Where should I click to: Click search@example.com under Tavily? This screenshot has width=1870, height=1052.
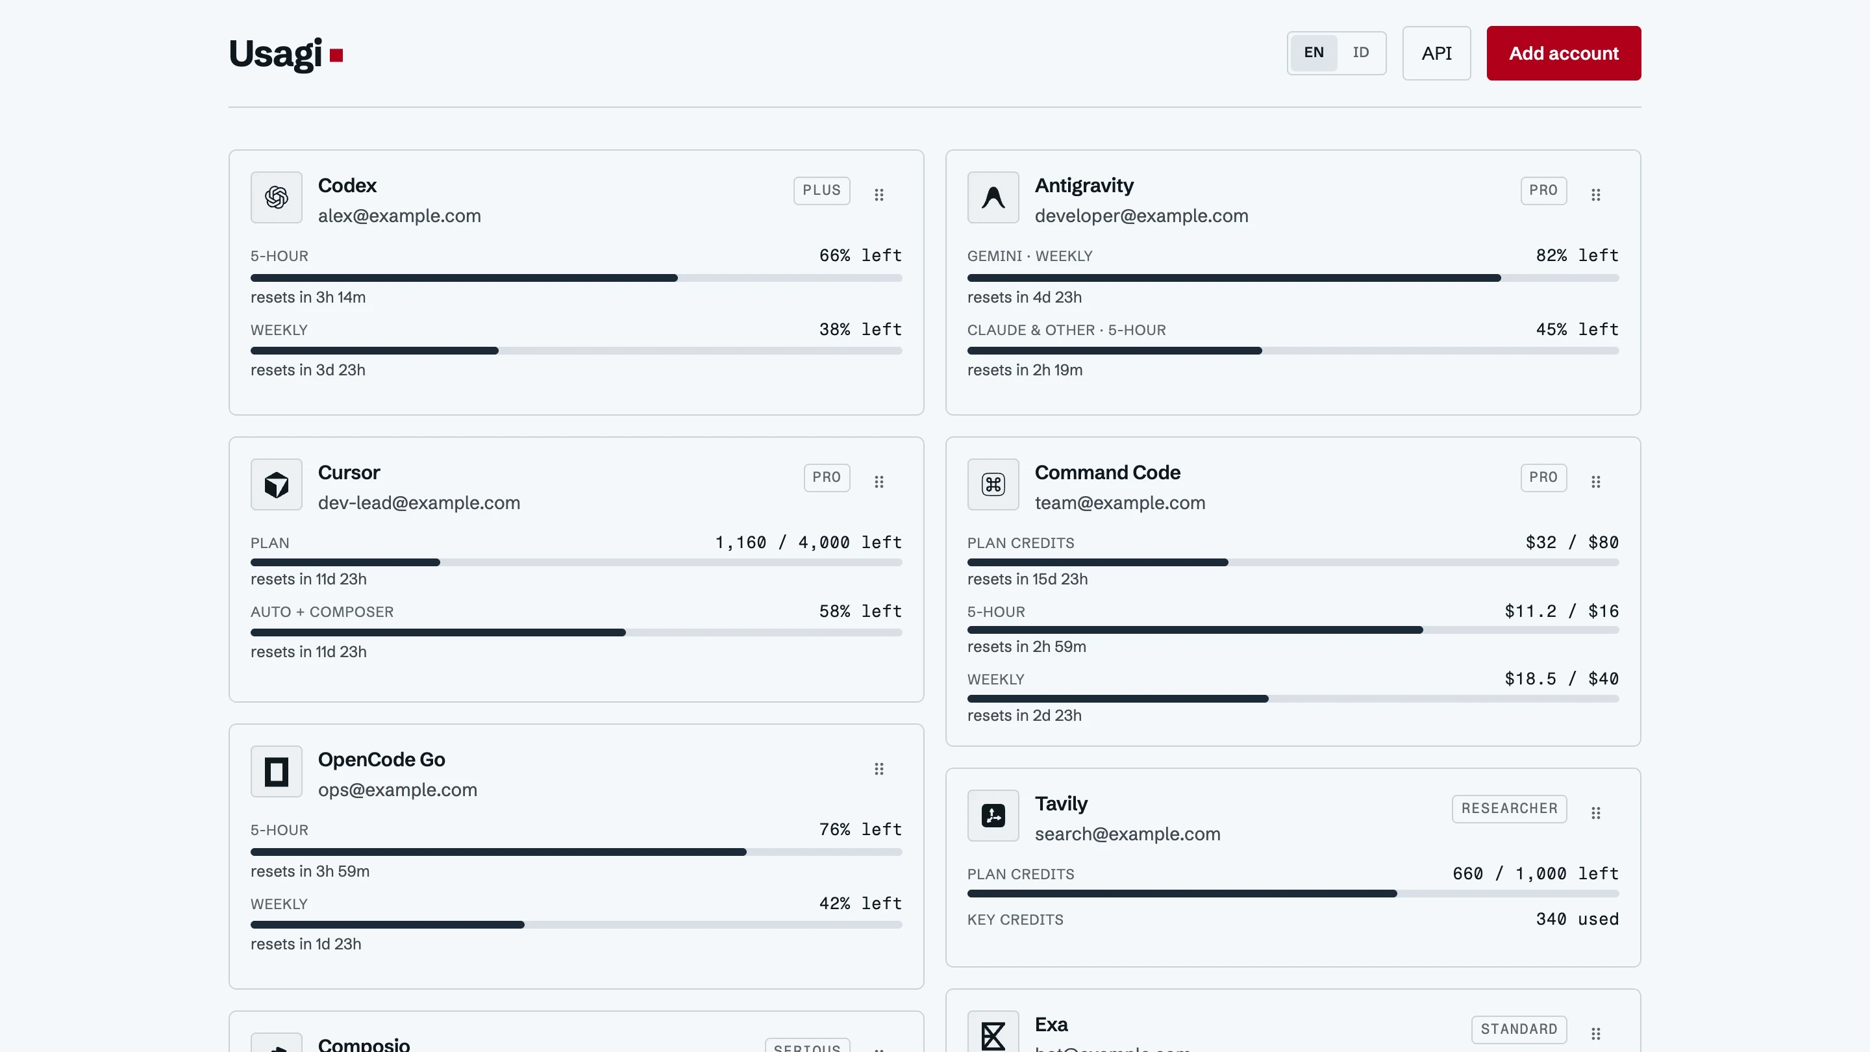point(1127,833)
